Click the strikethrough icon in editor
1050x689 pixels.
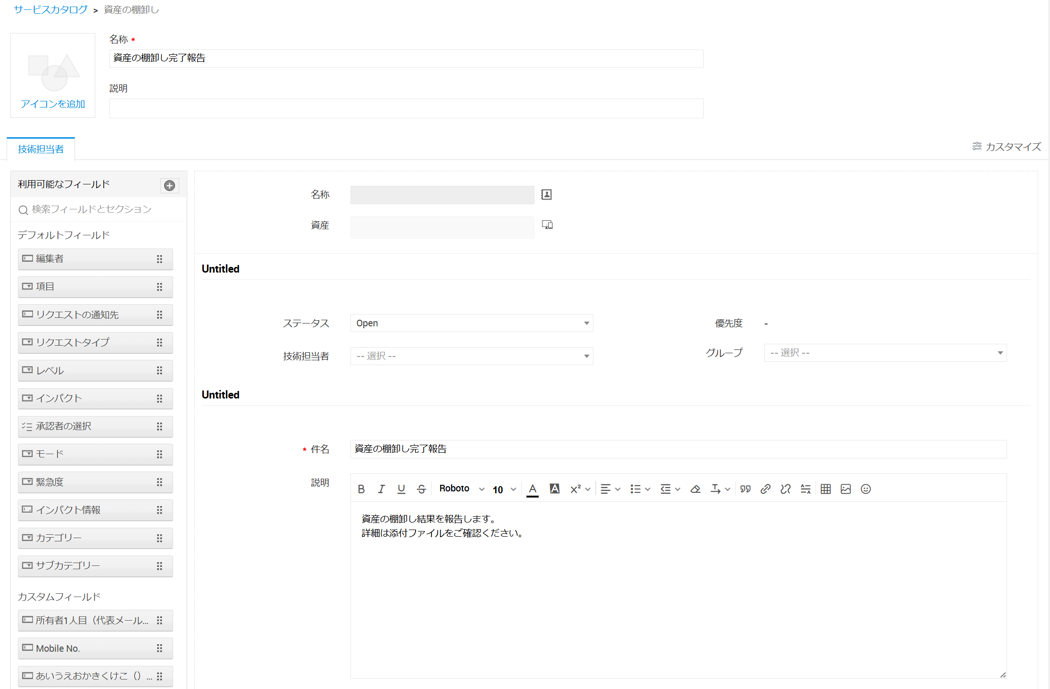(x=421, y=489)
